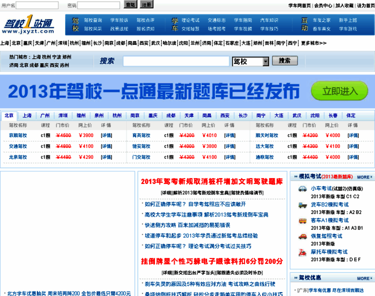375x296 pixels.
Task: Click the green 立即进入 banner button
Action: click(x=339, y=91)
